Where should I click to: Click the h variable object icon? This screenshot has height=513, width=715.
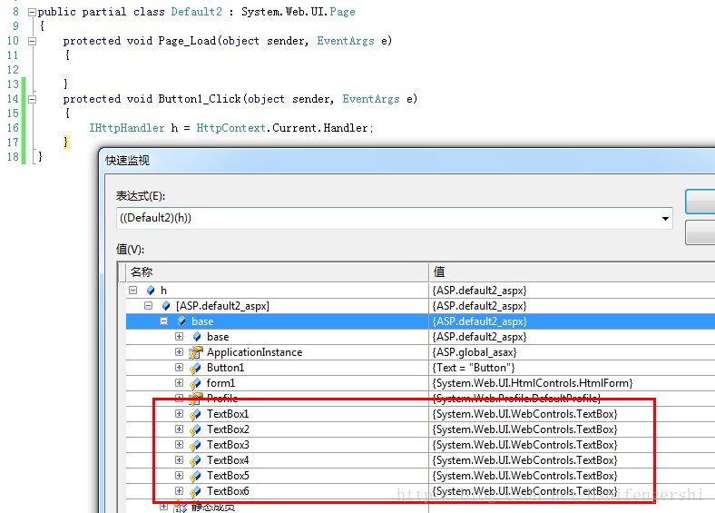[x=151, y=291]
